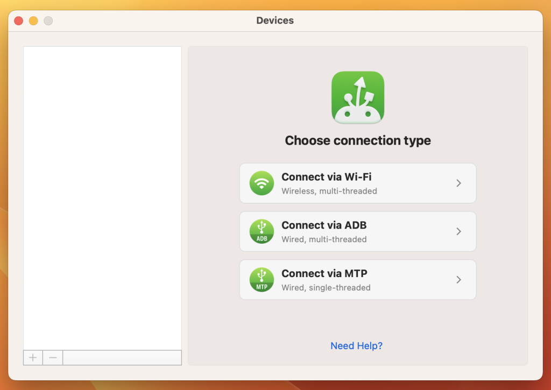The image size is (551, 390).
Task: Click the Wireless, multi-threaded subtitle
Action: point(329,191)
